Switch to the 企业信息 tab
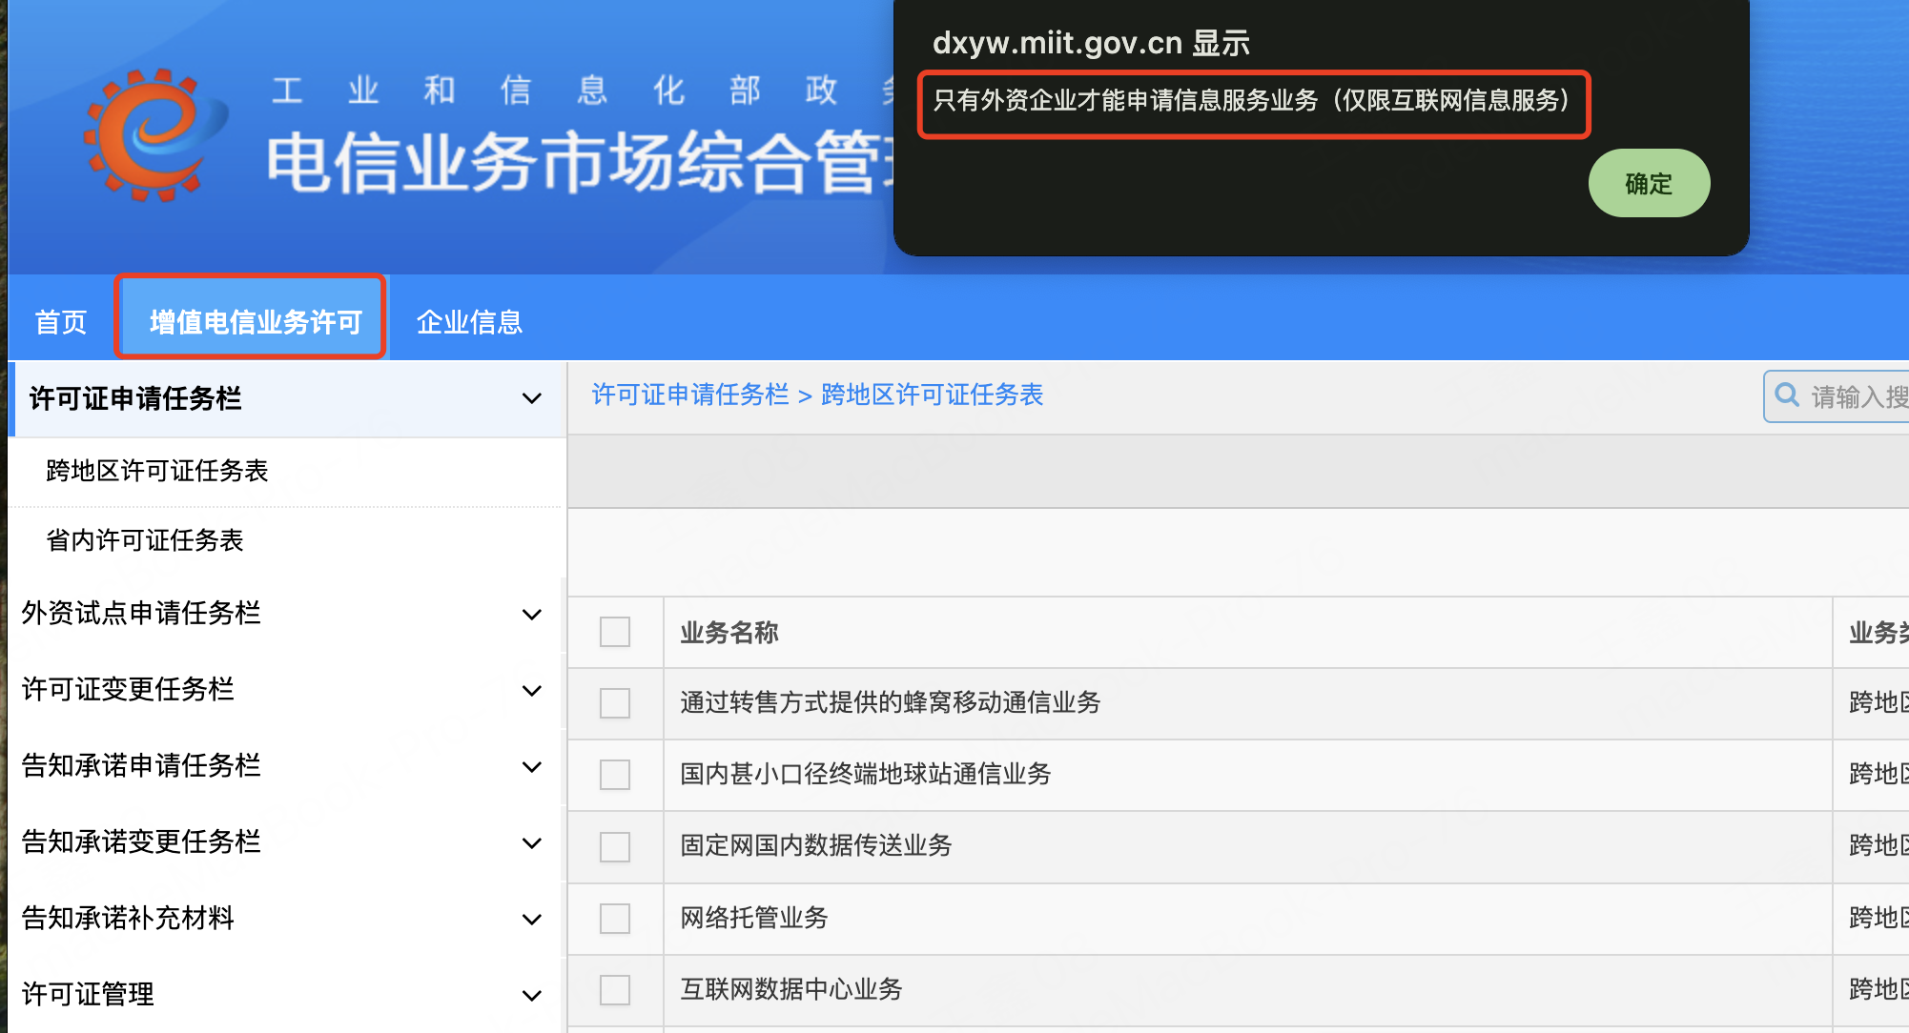This screenshot has height=1033, width=1909. 469,322
